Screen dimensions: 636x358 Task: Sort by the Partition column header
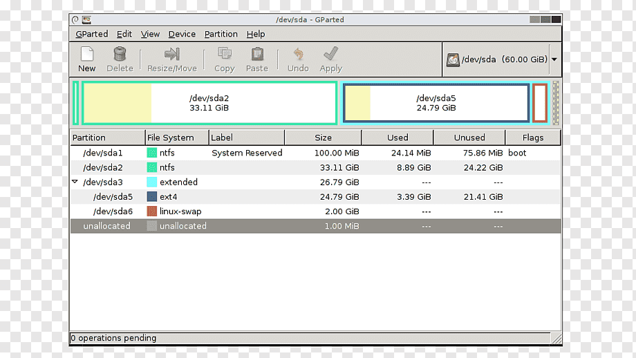pos(107,138)
